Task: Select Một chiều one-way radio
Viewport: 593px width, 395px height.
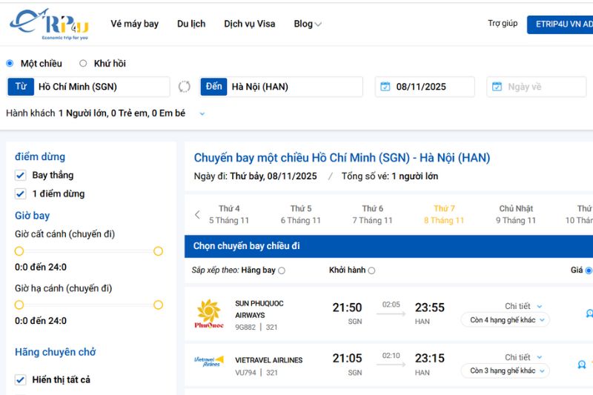Action: 10,64
